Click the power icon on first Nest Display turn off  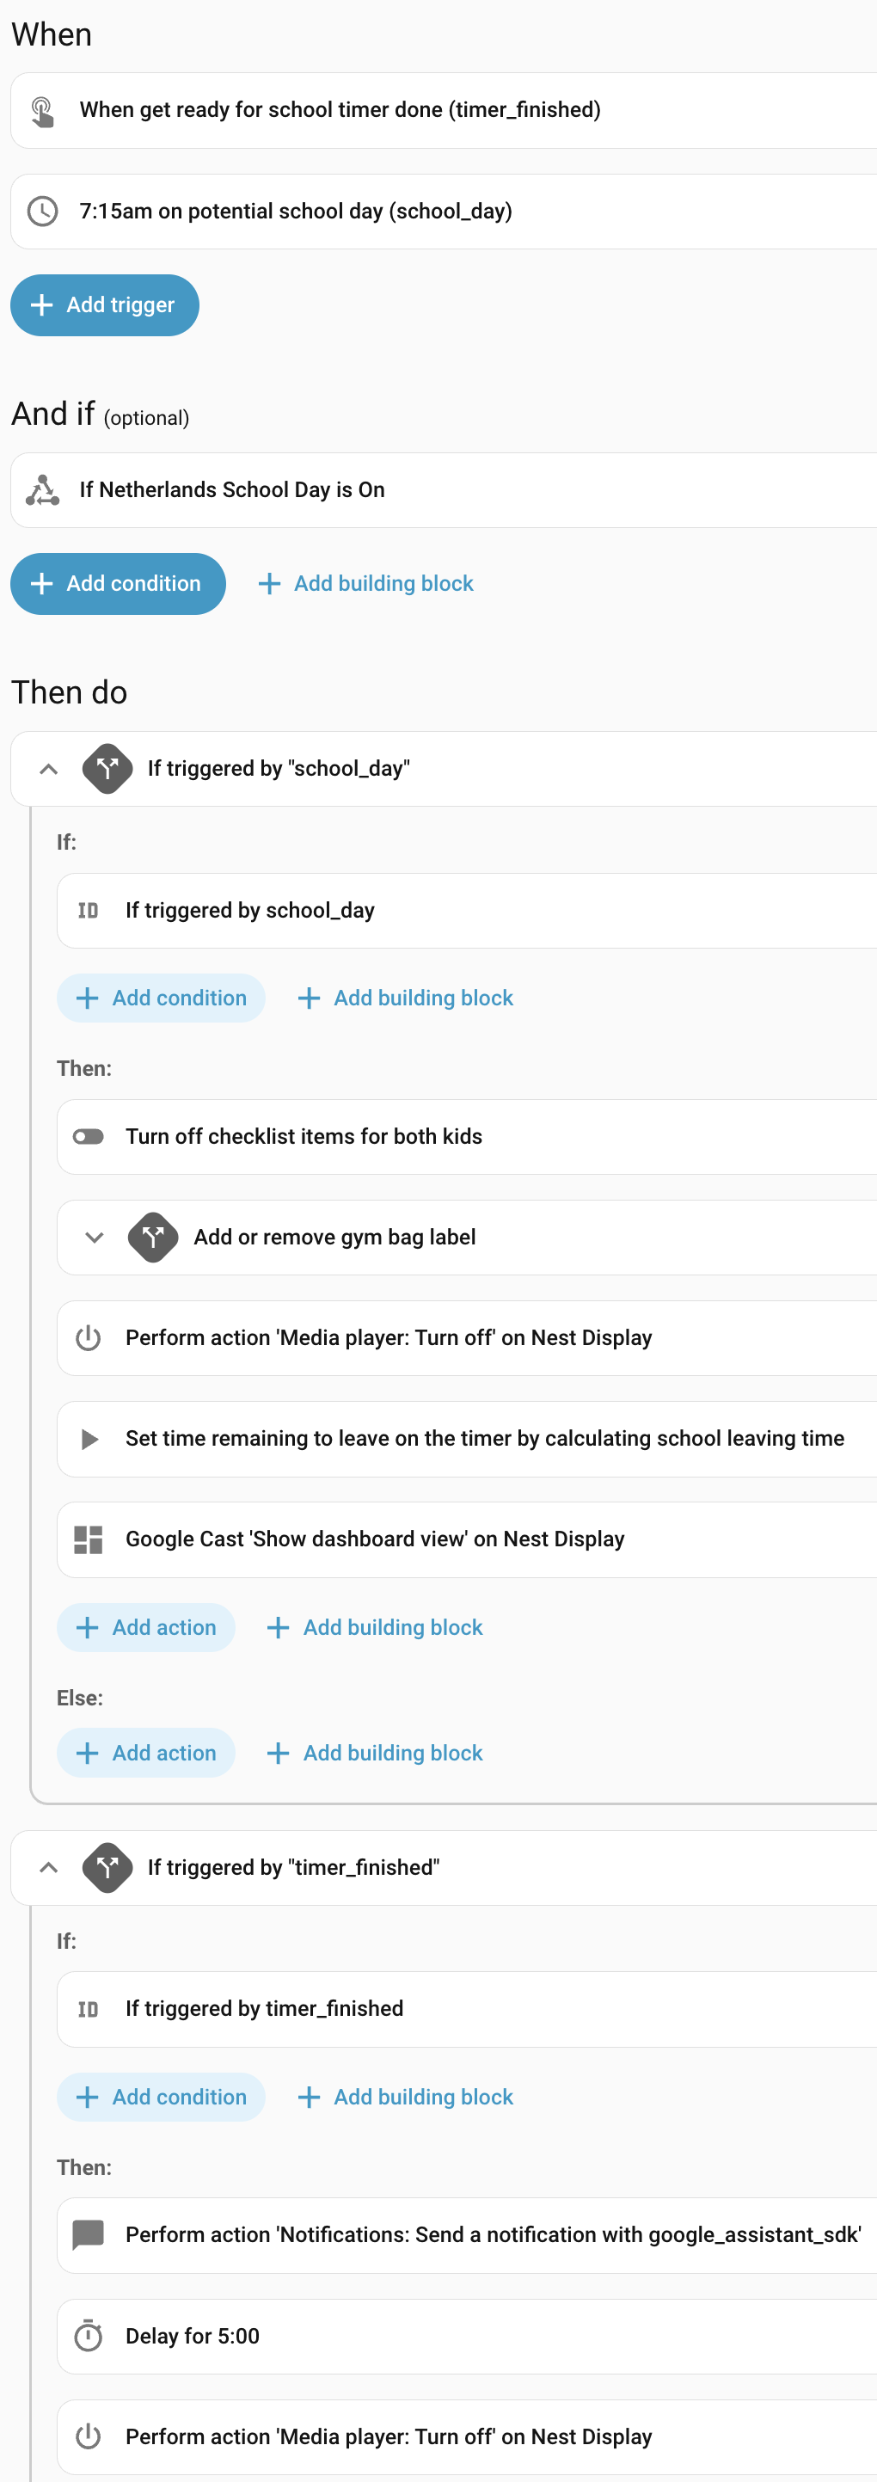click(x=88, y=1337)
